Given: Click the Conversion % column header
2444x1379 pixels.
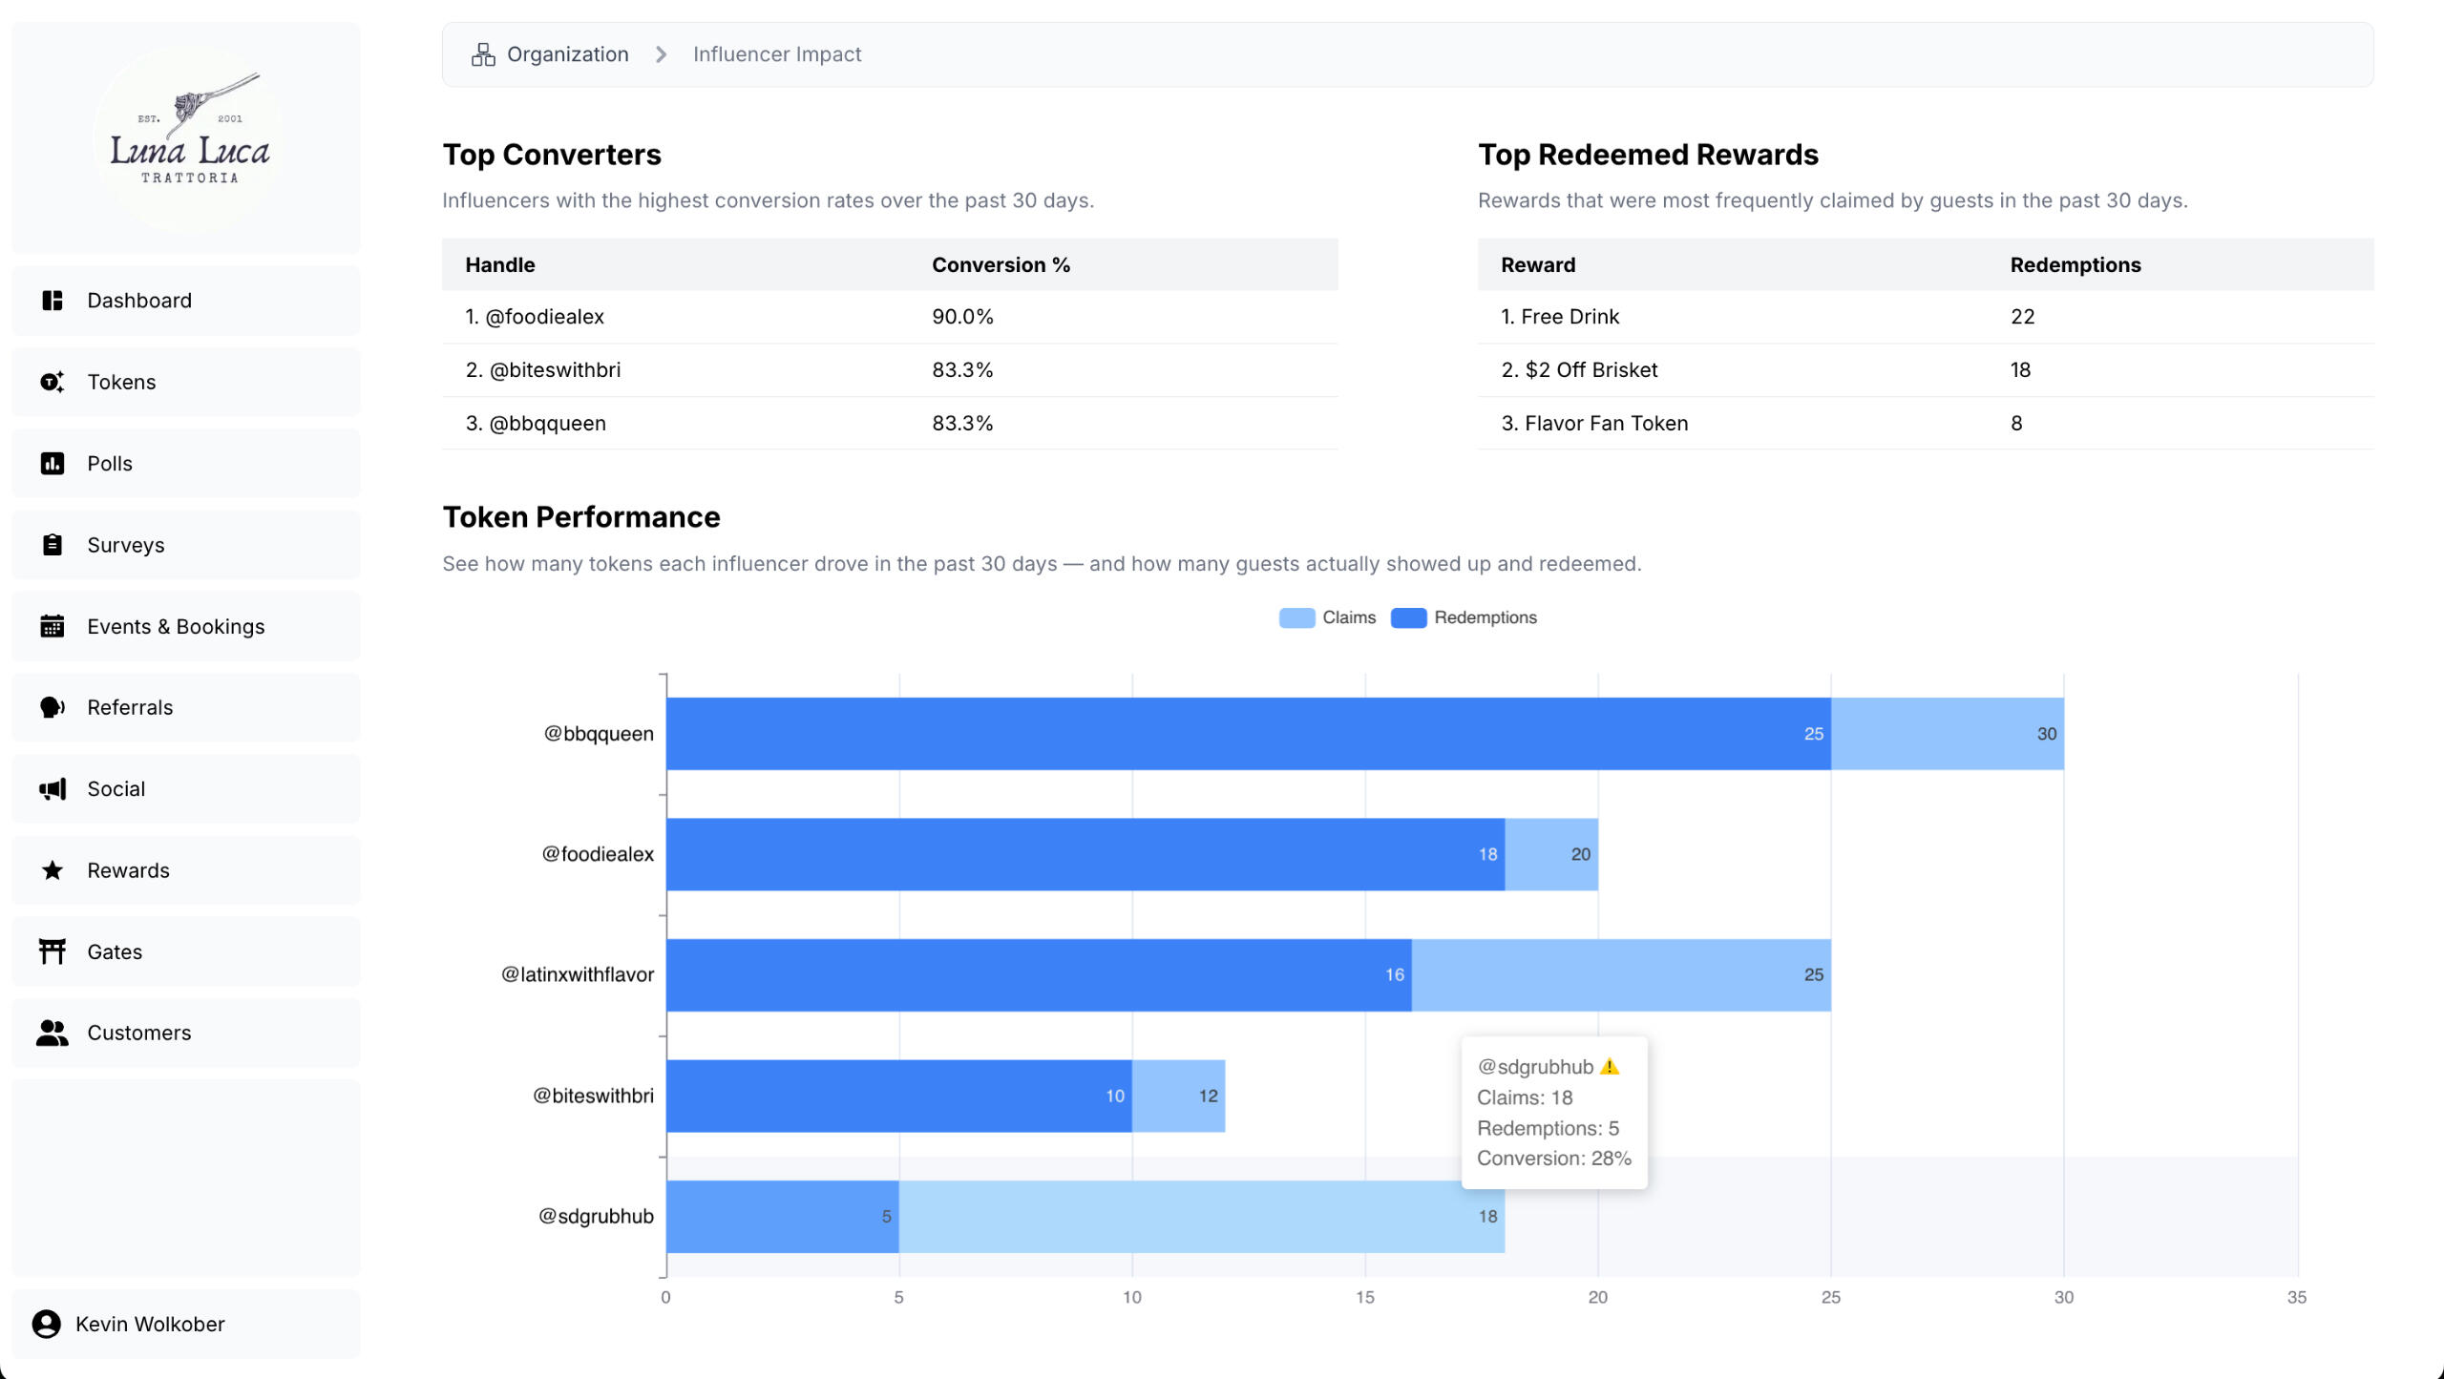Looking at the screenshot, I should (x=1001, y=264).
